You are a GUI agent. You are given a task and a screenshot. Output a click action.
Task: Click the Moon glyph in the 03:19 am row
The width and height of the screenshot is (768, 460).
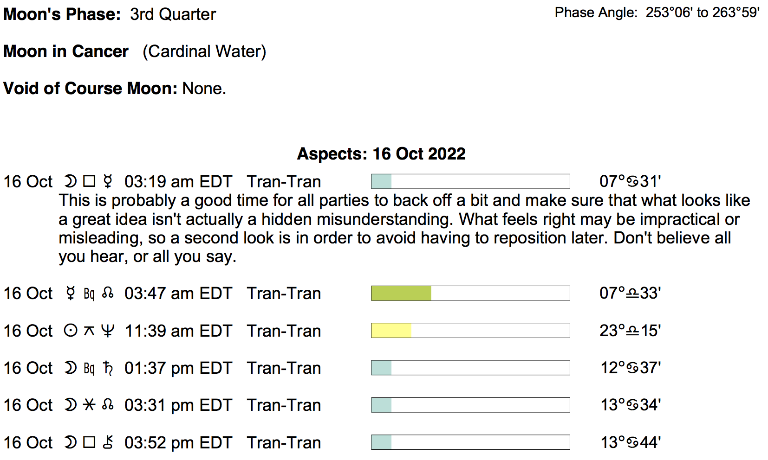(71, 181)
